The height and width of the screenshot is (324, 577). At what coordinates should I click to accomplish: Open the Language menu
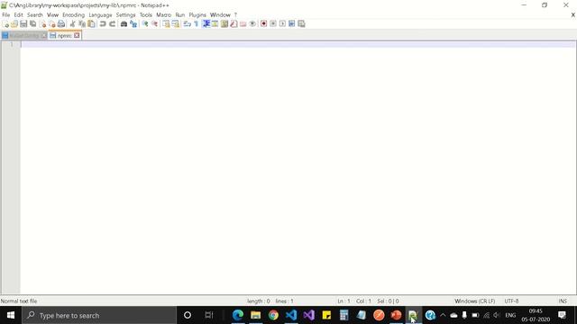100,15
